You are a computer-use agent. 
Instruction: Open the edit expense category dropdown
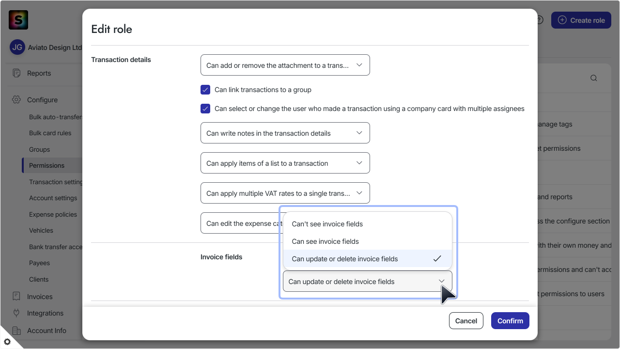(242, 223)
